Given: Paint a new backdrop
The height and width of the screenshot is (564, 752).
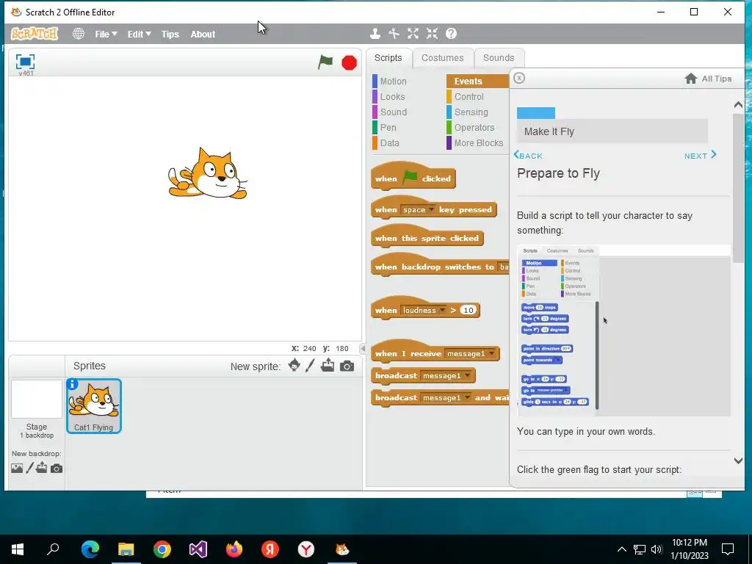Looking at the screenshot, I should pyautogui.click(x=29, y=468).
